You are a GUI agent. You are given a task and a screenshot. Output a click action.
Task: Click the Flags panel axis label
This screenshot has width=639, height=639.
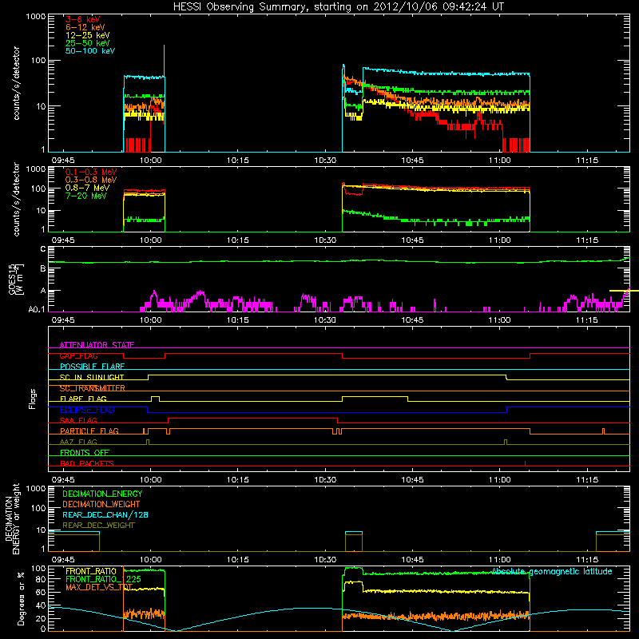pos(33,399)
